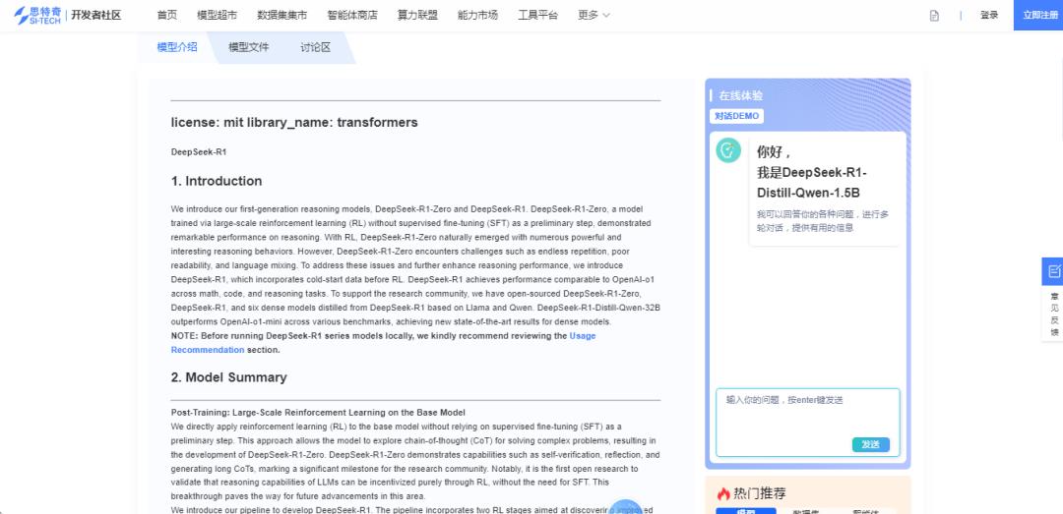Open 模型超市 navigation item
The height and width of the screenshot is (514, 1063).
pyautogui.click(x=217, y=15)
